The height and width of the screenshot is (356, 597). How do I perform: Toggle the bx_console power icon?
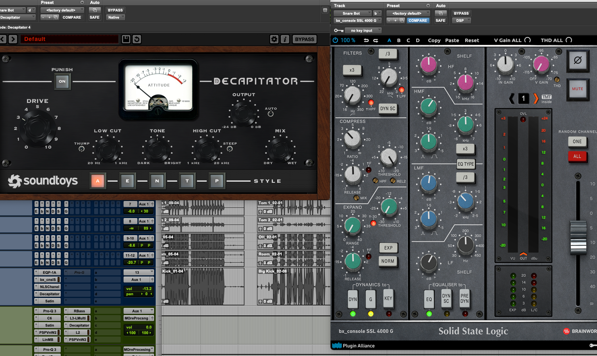tap(335, 40)
